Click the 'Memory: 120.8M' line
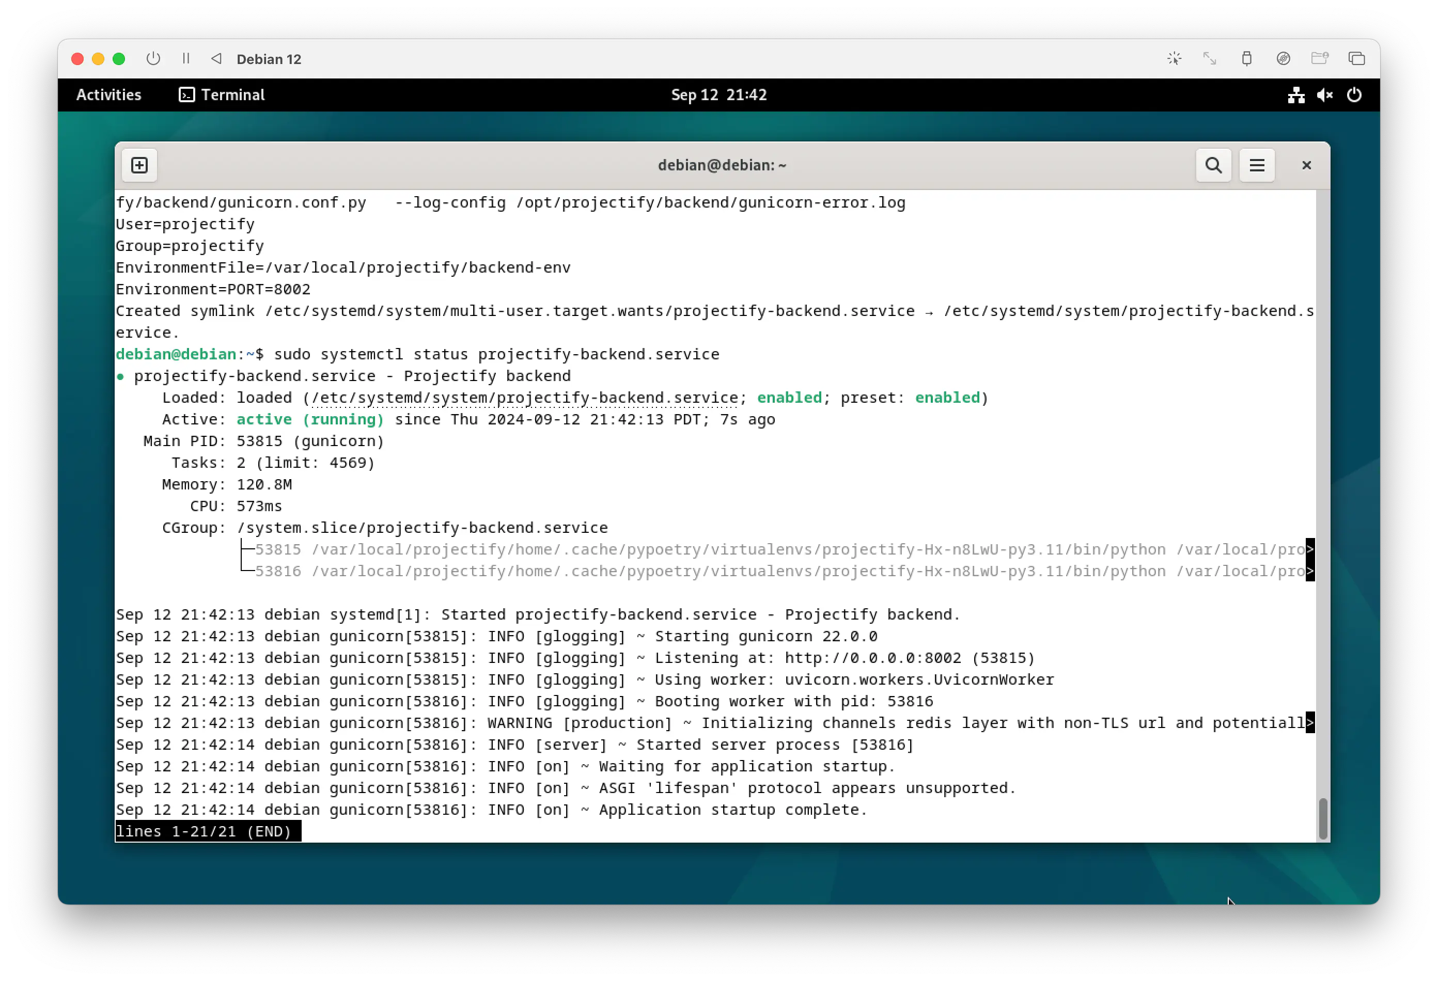Screen dimensions: 1438x981 [226, 484]
